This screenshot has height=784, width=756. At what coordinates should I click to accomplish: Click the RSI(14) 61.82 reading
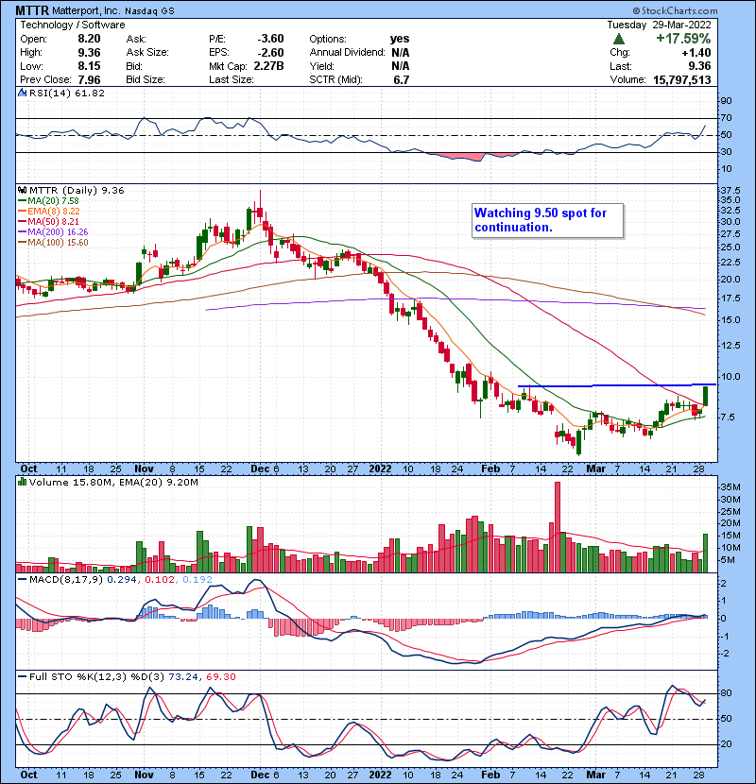(x=67, y=93)
